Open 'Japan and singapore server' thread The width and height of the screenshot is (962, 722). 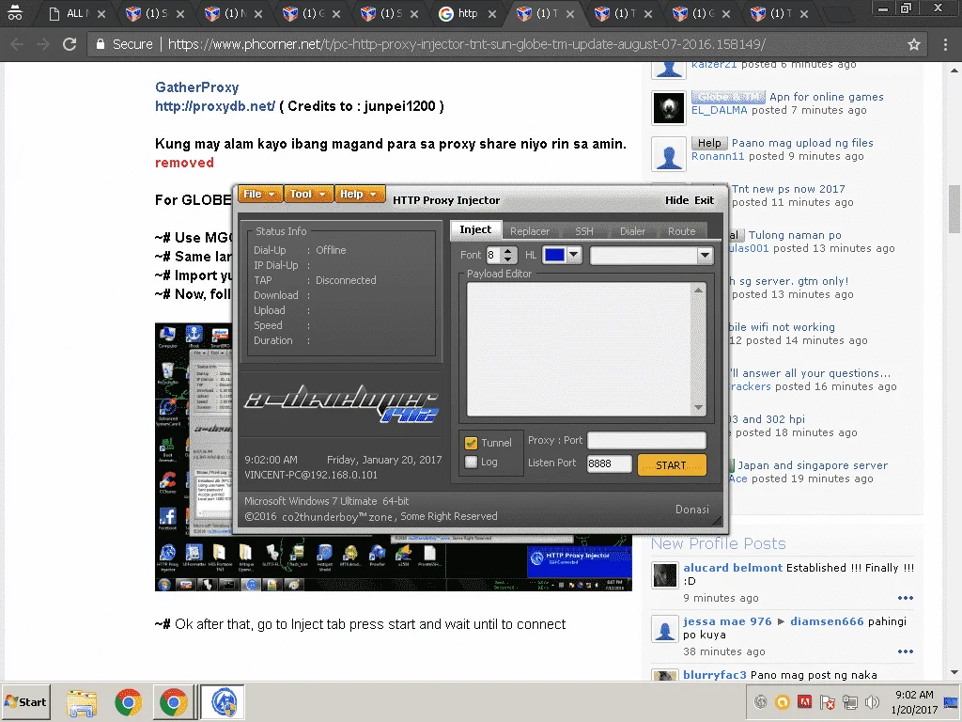(x=813, y=465)
